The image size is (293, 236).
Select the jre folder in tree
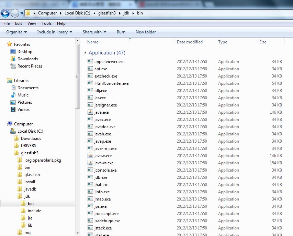point(30,218)
